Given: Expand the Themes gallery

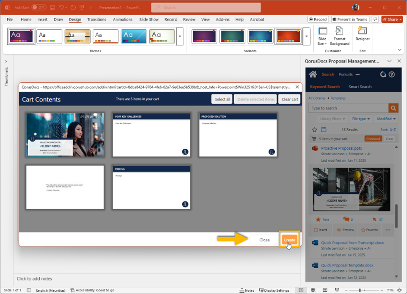Looking at the screenshot, I should pos(180,36).
